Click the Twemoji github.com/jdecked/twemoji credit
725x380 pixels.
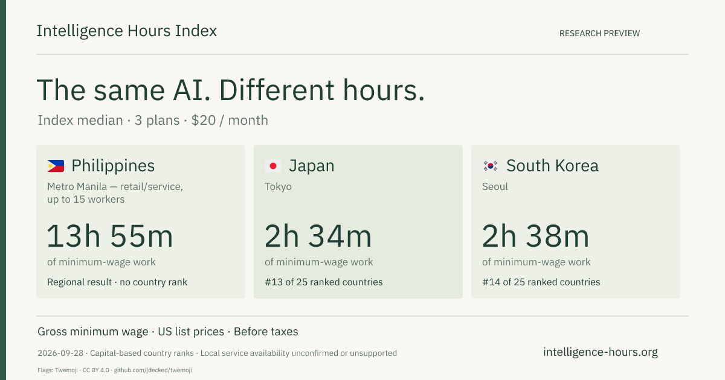point(115,370)
